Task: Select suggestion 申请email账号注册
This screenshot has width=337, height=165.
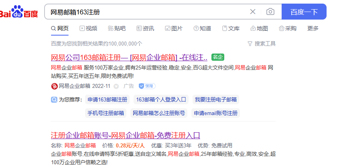Action: pos(215,113)
